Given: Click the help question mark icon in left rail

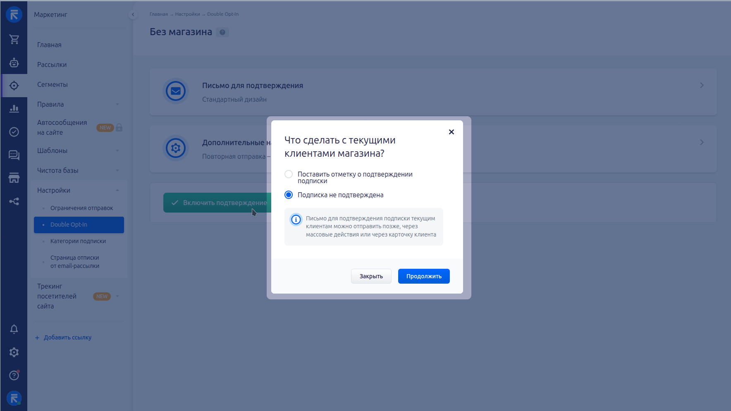Looking at the screenshot, I should click(14, 375).
